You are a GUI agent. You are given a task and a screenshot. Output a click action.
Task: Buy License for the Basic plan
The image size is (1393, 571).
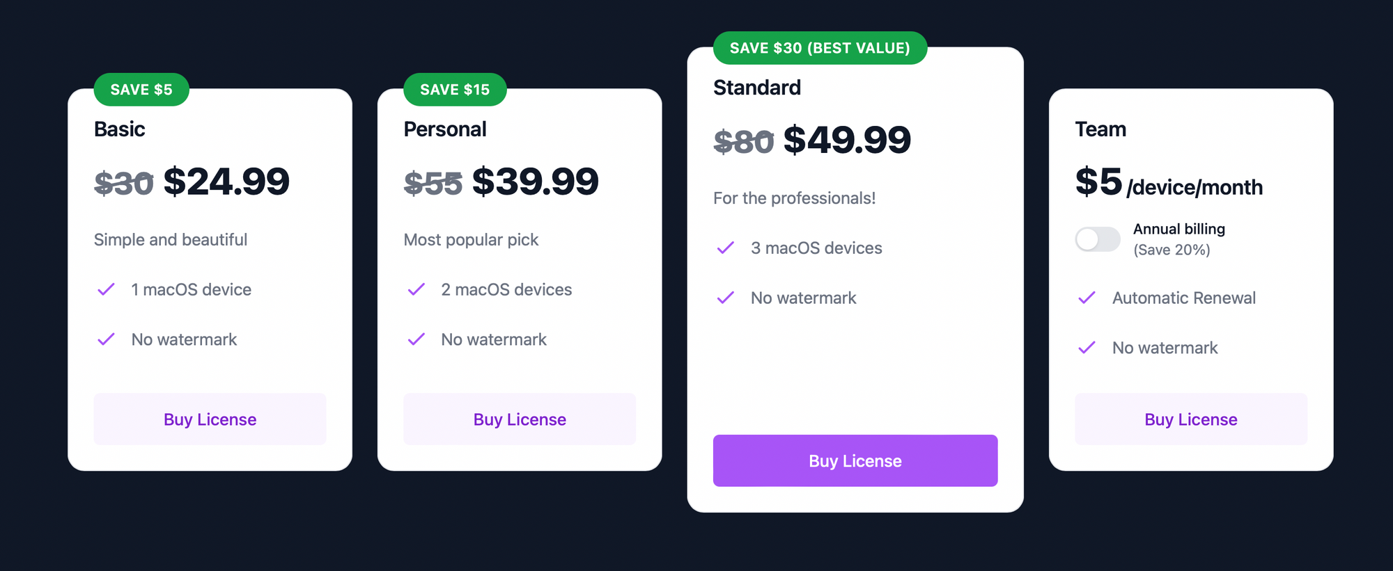[x=210, y=419]
